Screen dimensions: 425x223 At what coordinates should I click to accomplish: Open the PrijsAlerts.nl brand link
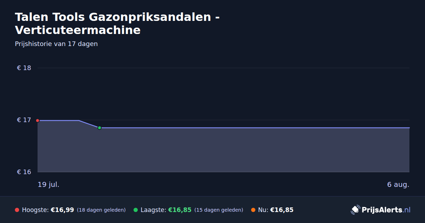(381, 210)
